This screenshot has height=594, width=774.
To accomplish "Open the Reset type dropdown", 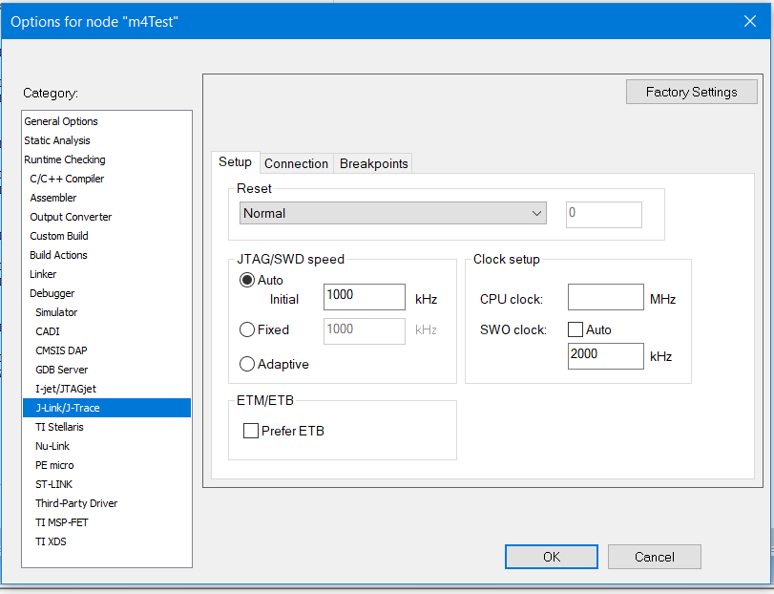I will pos(391,214).
